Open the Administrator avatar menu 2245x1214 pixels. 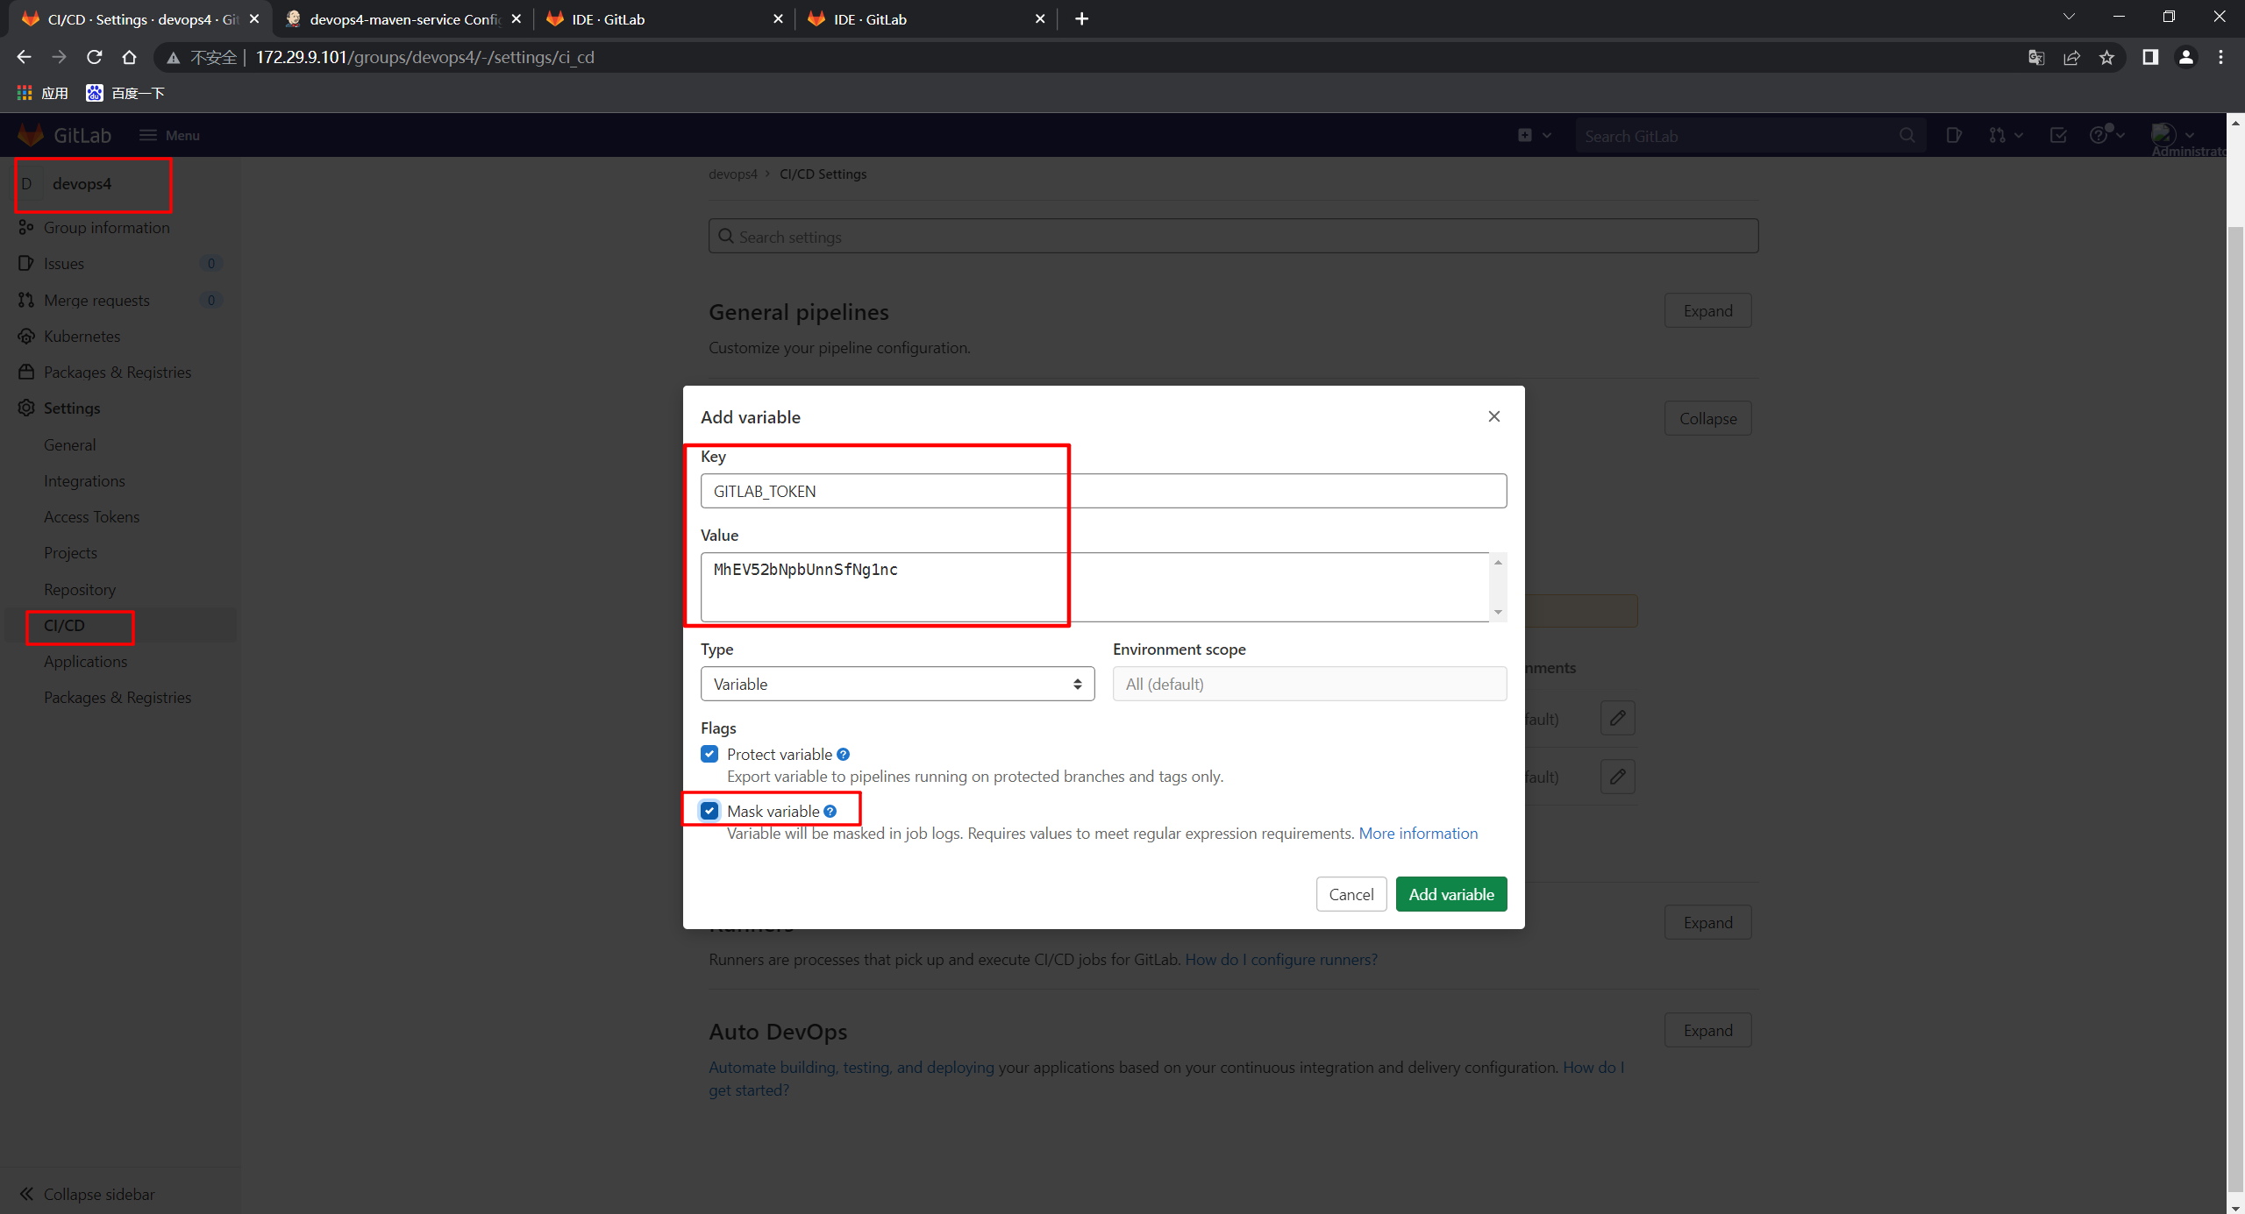(2172, 135)
